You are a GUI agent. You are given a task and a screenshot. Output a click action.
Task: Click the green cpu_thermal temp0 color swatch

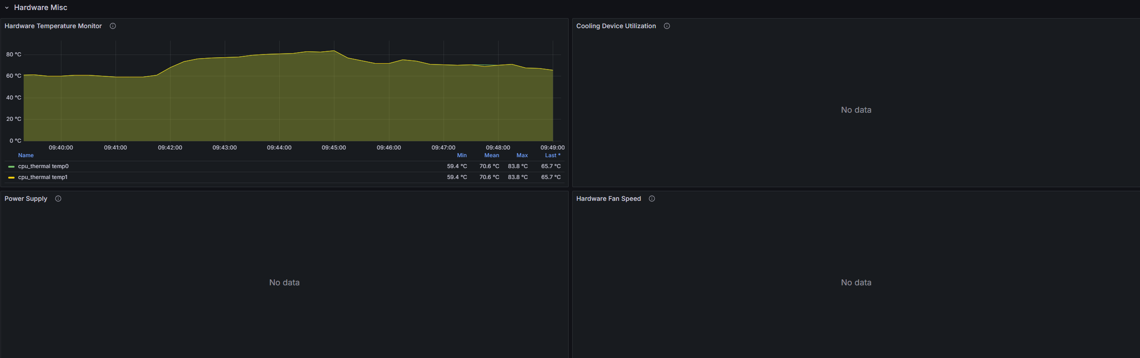coord(11,167)
